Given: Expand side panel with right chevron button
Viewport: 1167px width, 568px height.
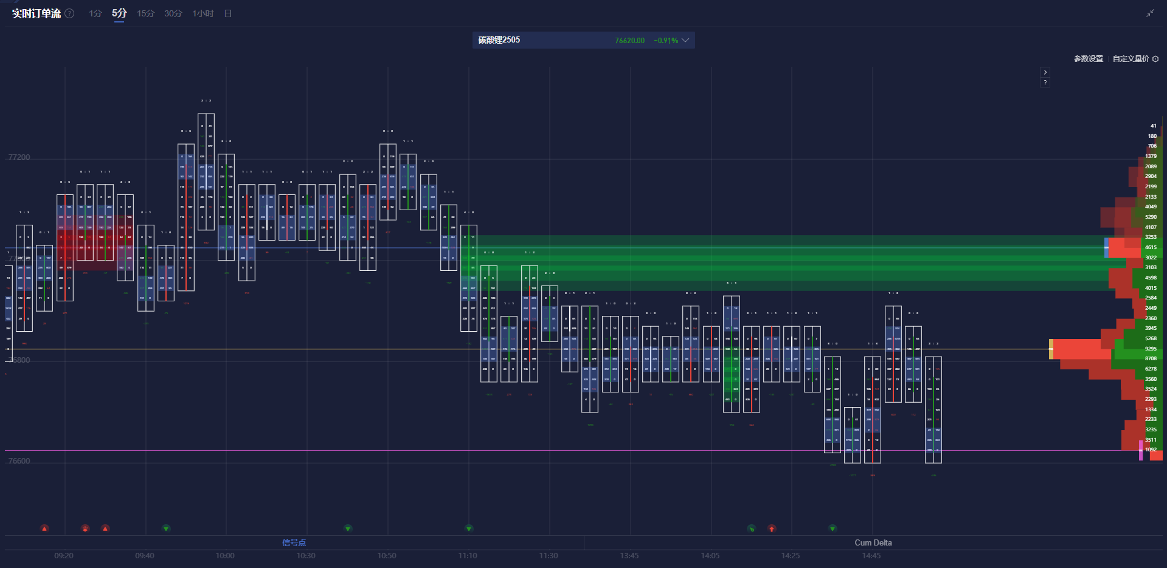Looking at the screenshot, I should [1045, 72].
